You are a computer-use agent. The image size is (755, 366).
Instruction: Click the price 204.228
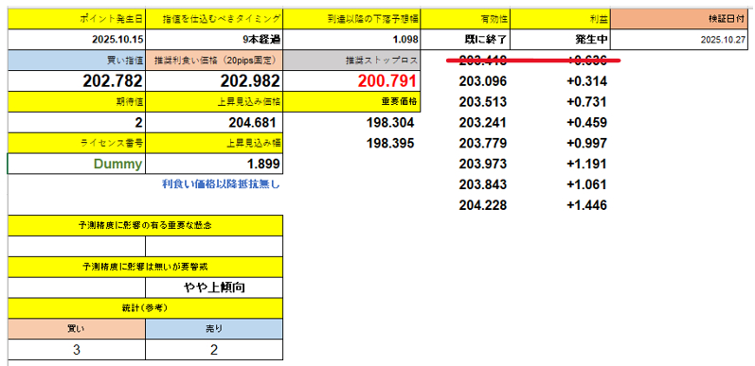(x=483, y=205)
